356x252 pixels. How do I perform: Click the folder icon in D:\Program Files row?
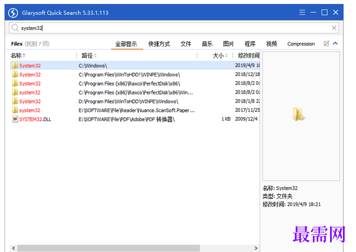(15, 101)
